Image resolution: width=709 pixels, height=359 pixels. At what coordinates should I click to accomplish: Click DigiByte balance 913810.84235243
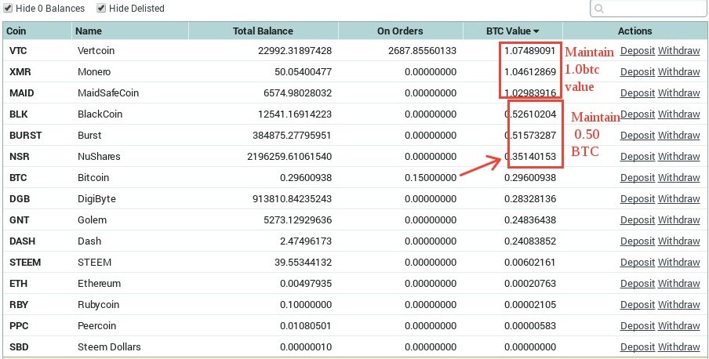point(292,199)
